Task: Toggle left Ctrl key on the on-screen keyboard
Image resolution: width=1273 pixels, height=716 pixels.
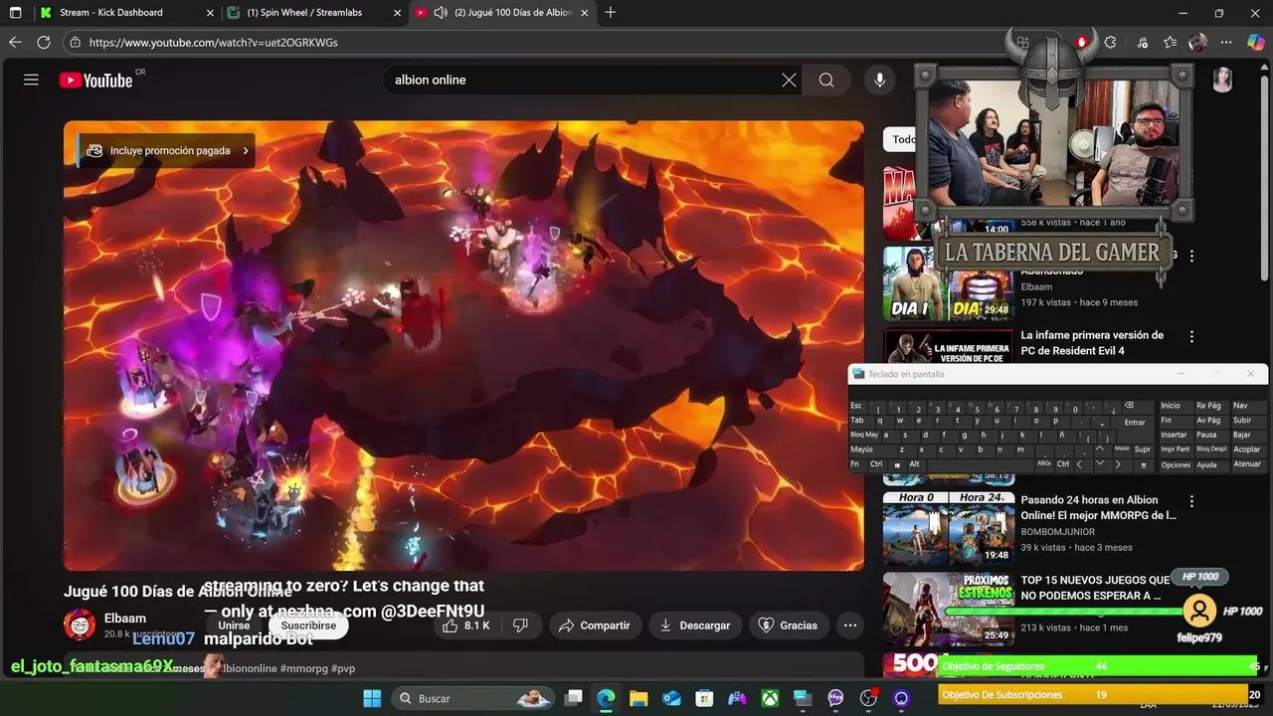Action: (876, 464)
